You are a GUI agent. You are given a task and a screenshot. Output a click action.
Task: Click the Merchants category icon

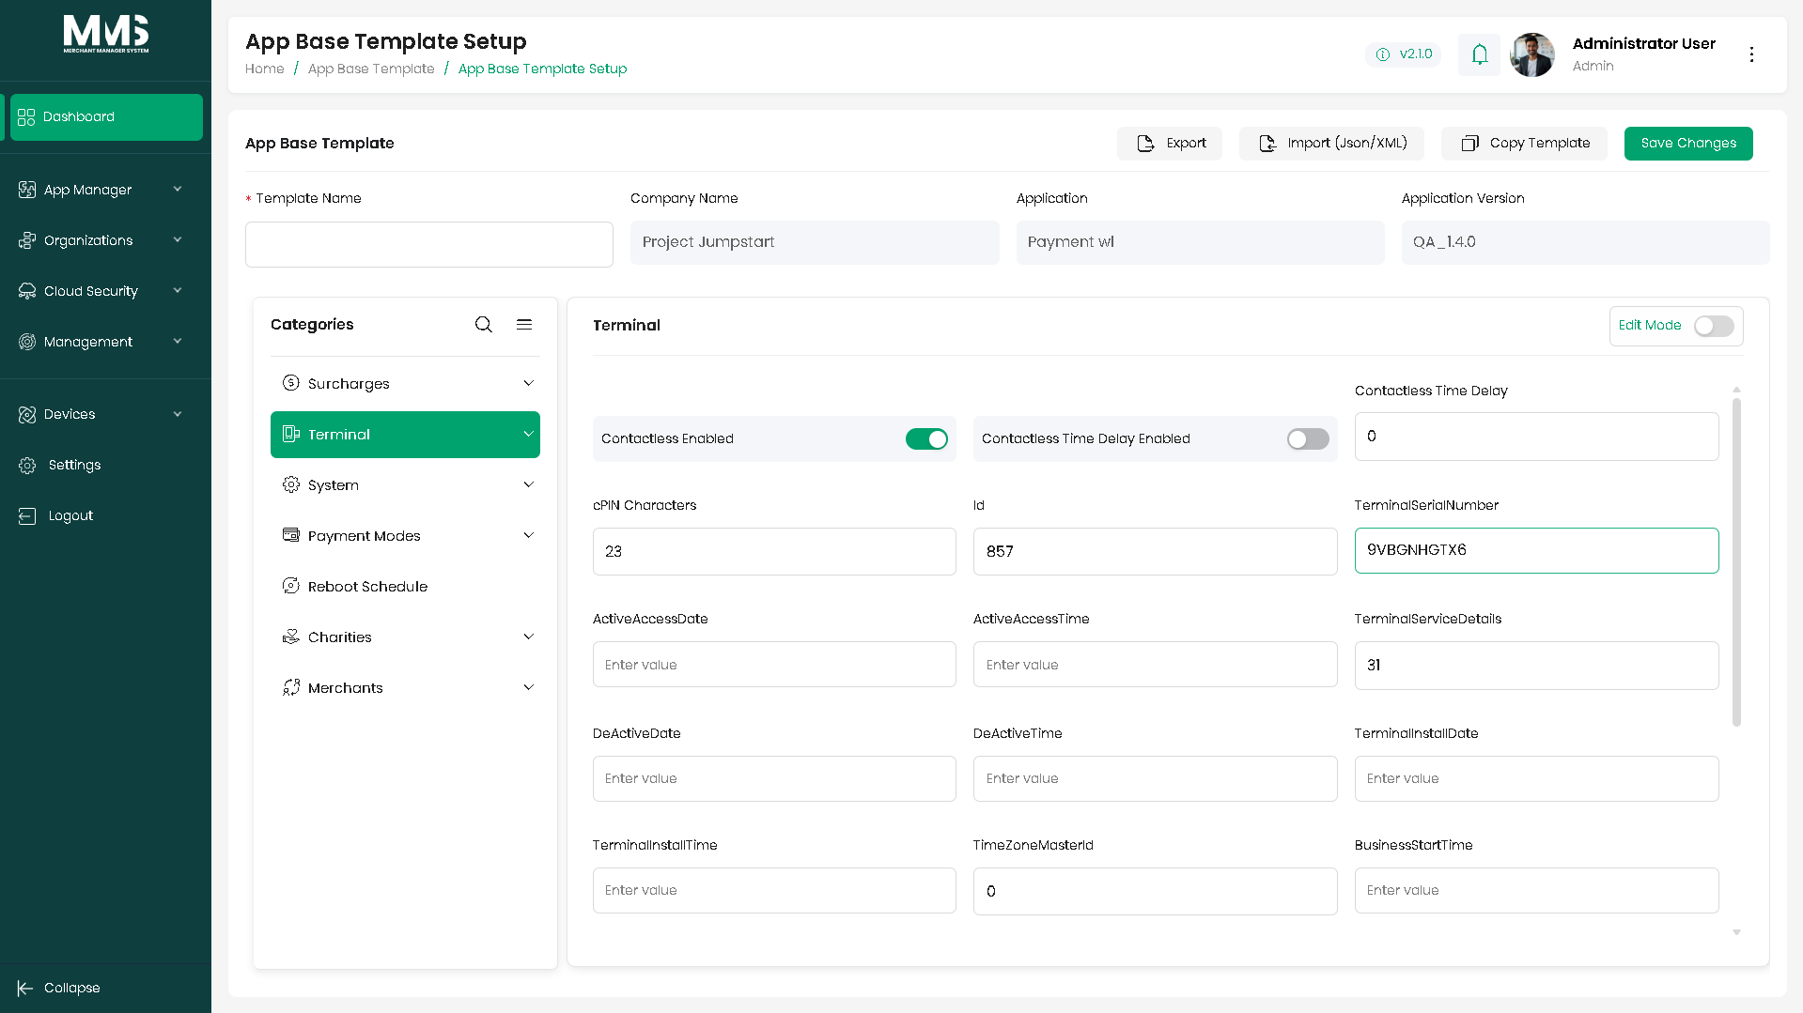(x=291, y=687)
